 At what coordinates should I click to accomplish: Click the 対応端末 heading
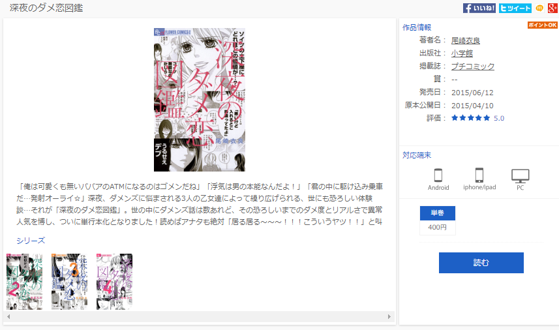pyautogui.click(x=417, y=155)
